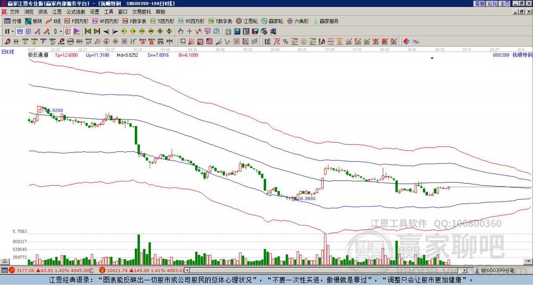Screen dimensions: 533x285
Task: Open the calculator icon
Action: coord(237,31)
